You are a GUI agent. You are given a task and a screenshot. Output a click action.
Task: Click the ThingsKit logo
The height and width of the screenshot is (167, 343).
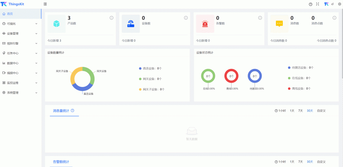[x=12, y=4]
